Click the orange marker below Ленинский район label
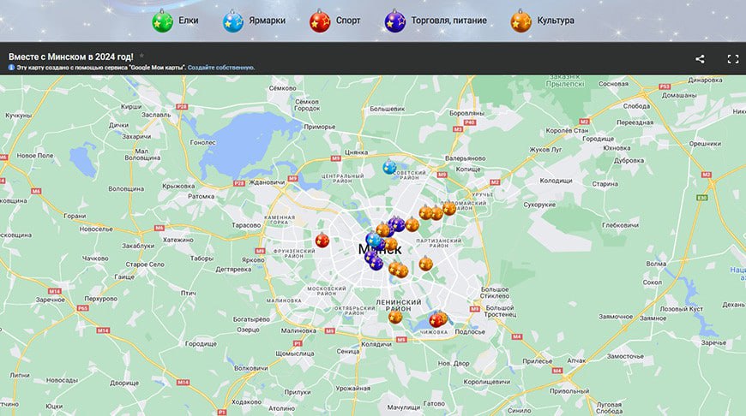The width and height of the screenshot is (746, 416). tap(395, 317)
